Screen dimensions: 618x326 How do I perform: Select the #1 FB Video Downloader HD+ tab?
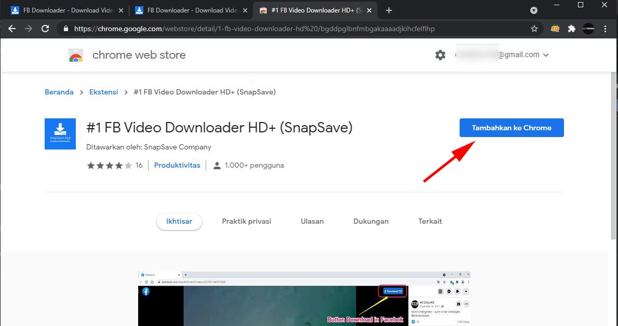[315, 11]
